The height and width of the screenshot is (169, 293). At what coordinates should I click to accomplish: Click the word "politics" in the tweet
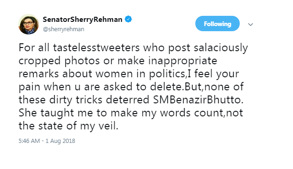pyautogui.click(x=166, y=74)
